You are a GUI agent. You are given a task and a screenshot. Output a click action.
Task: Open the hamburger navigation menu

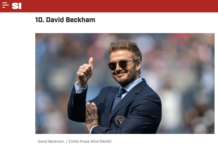(6, 5)
